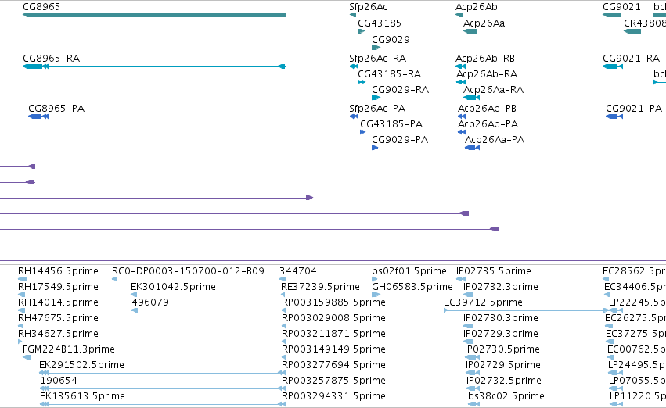Viewport: 666px width, 408px height.
Task: Click the IP02730.5prime EST label
Action: (502, 349)
